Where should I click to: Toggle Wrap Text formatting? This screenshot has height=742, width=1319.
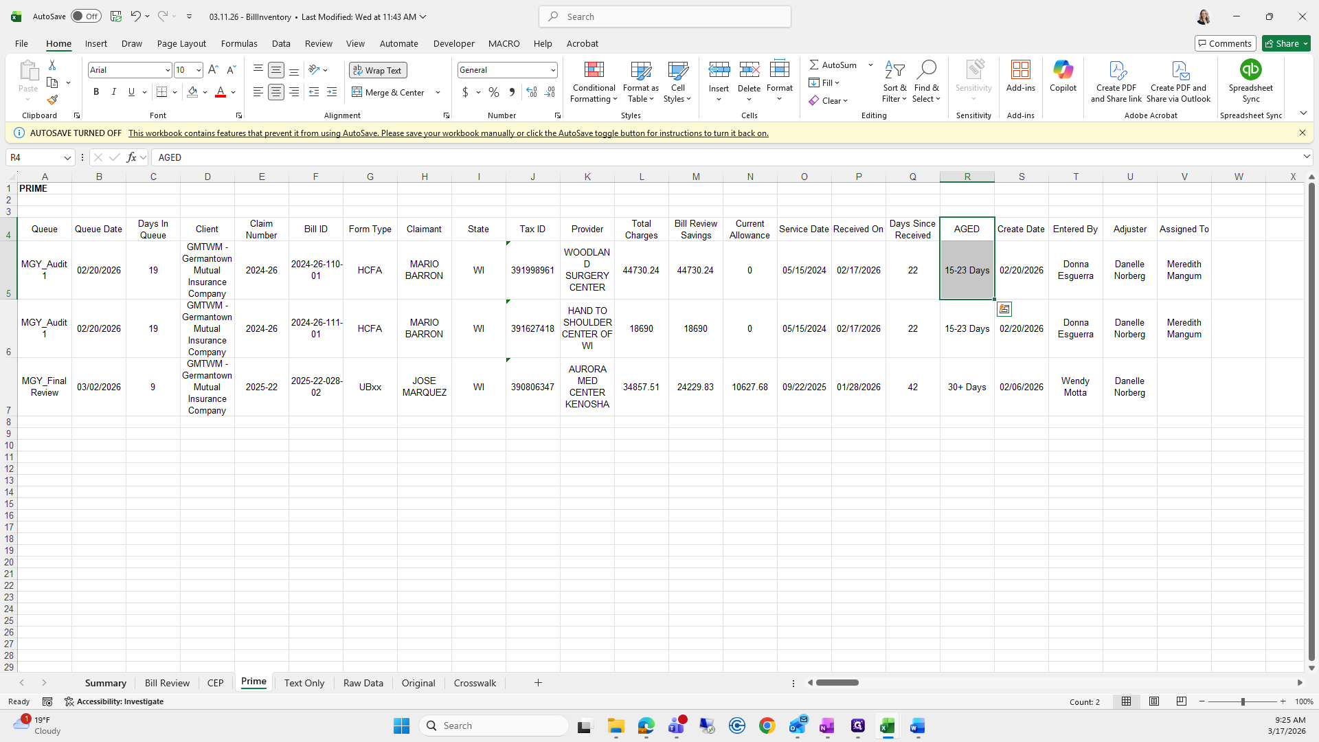click(x=378, y=70)
